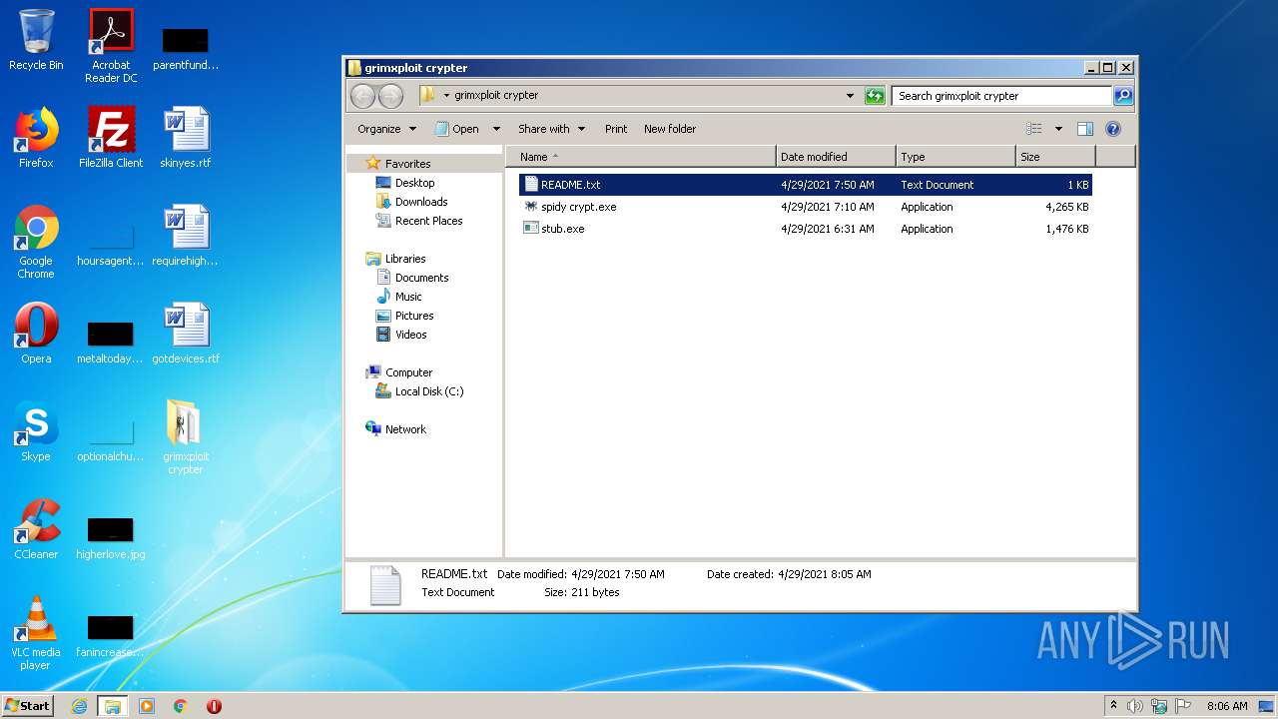Image resolution: width=1278 pixels, height=719 pixels.
Task: Open the Start menu
Action: click(x=28, y=706)
